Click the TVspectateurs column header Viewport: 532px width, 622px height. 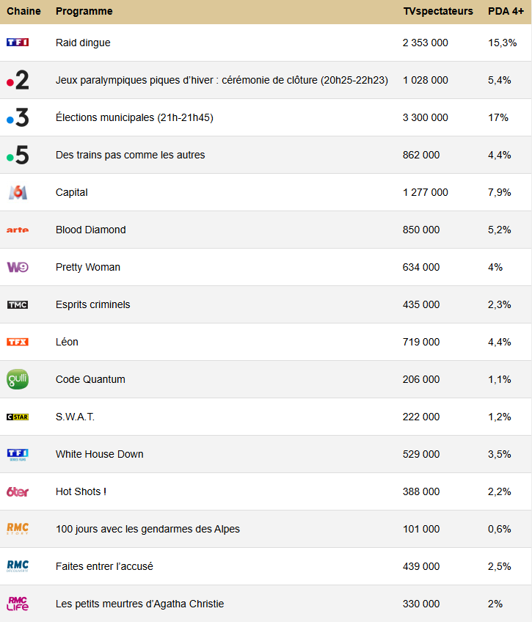point(438,12)
